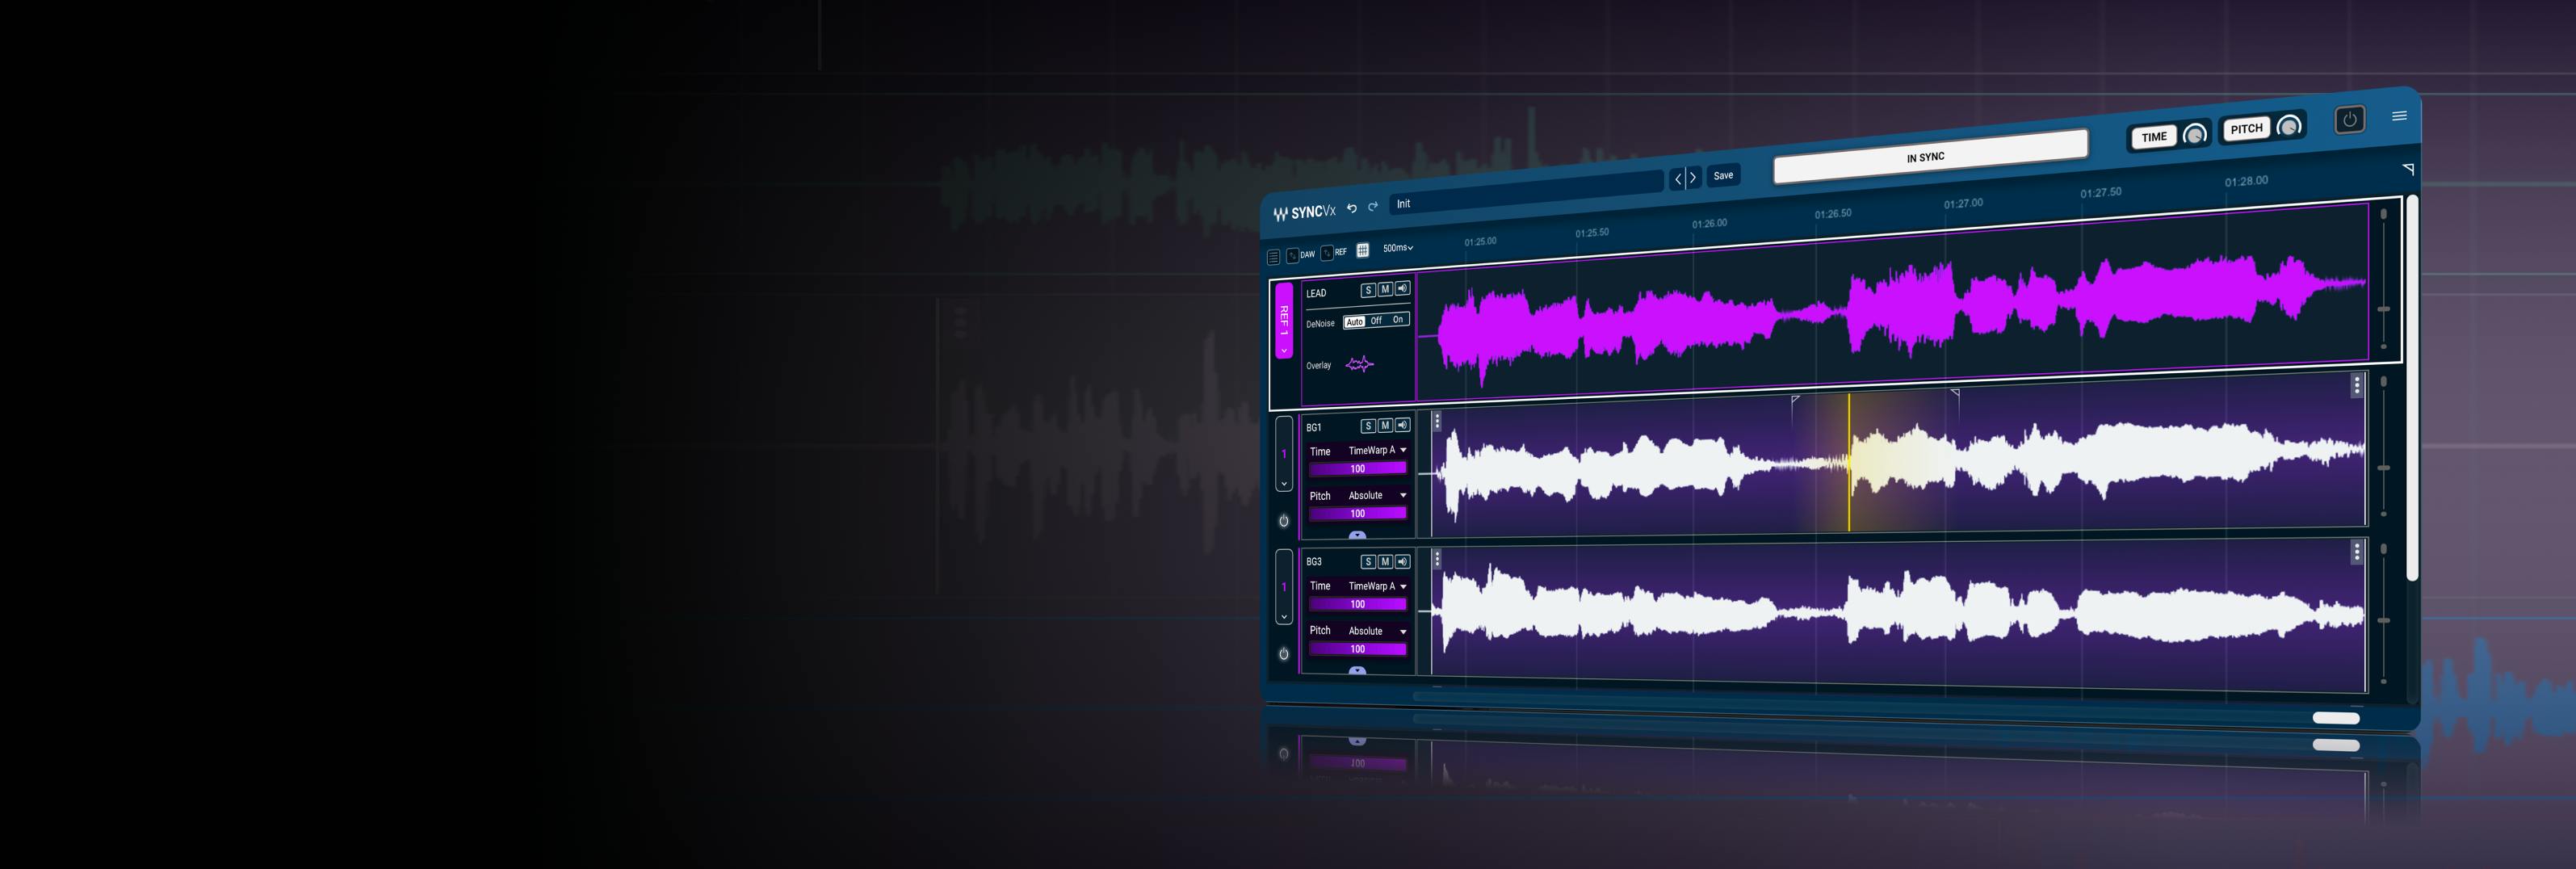Screen dimensions: 2576x869
Task: Click the IN SYNC status button
Action: click(1930, 157)
